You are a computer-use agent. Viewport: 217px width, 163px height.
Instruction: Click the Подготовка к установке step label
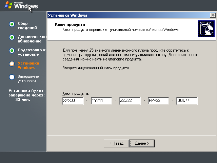pyautogui.click(x=32, y=52)
